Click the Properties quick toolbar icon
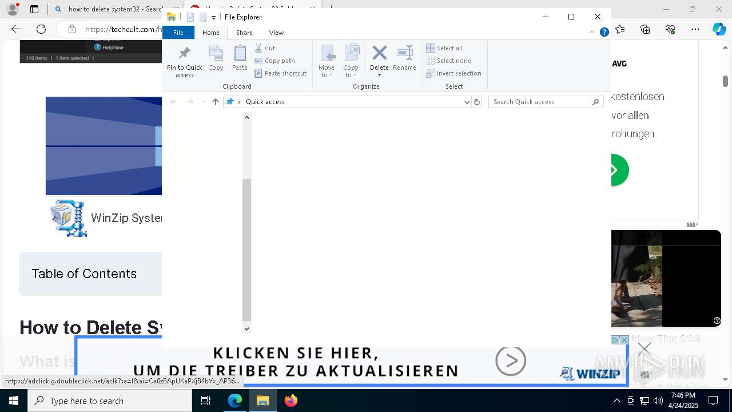This screenshot has width=732, height=412. [191, 17]
